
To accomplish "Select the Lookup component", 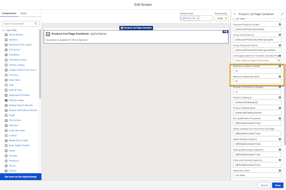I will tap(13, 136).
